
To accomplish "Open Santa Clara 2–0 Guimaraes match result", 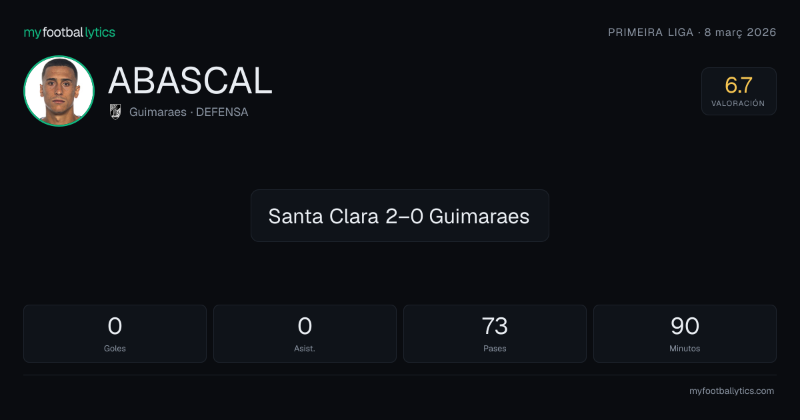I will click(399, 215).
